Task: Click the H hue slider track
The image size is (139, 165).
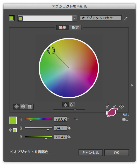Action: click(39, 119)
